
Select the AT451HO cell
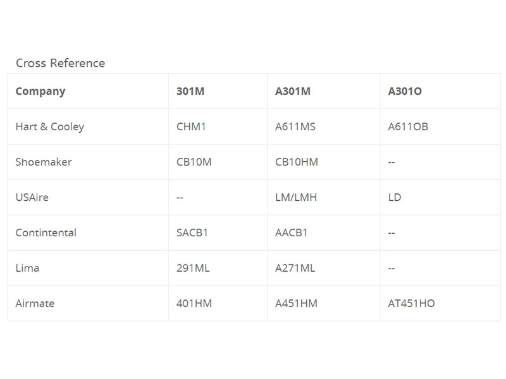[412, 303]
